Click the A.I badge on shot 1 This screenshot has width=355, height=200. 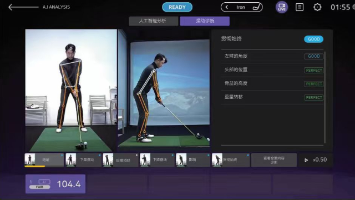click(44, 182)
